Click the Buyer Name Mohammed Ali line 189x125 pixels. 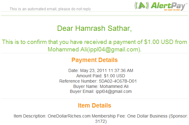coord(101,86)
